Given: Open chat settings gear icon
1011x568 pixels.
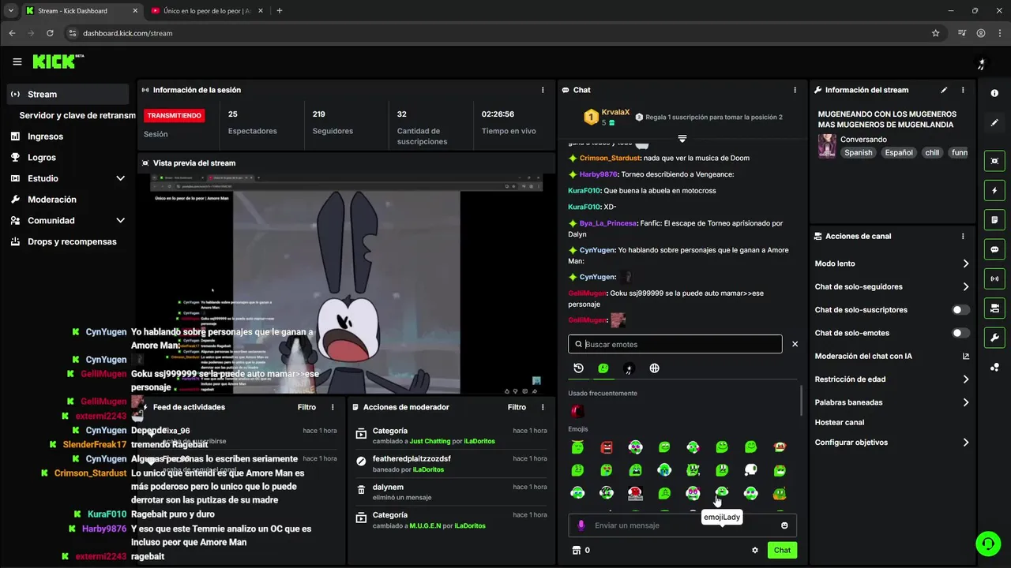Looking at the screenshot, I should (x=755, y=551).
